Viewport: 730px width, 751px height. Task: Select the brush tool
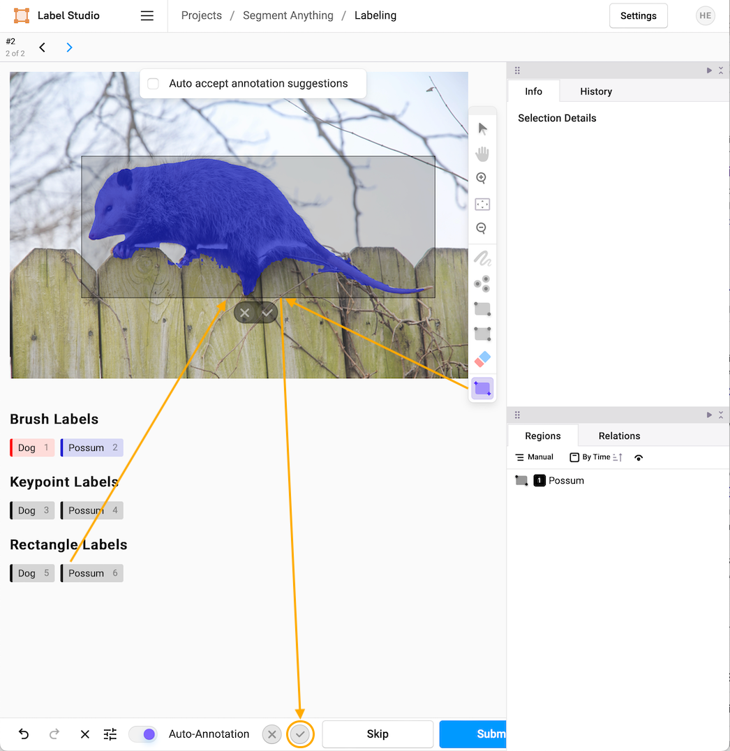(482, 259)
